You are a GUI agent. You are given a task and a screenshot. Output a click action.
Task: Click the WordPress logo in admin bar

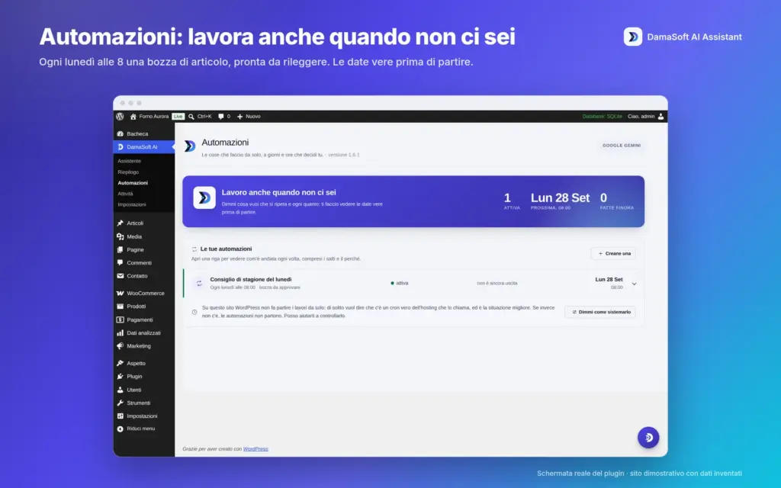[x=120, y=117]
